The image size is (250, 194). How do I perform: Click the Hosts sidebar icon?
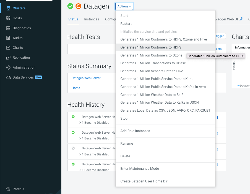click(8, 18)
